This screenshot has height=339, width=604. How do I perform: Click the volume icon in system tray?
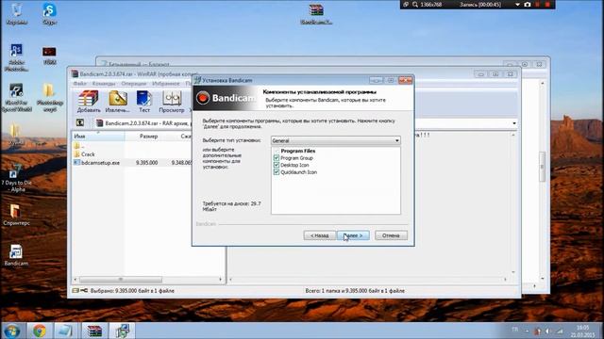click(547, 331)
